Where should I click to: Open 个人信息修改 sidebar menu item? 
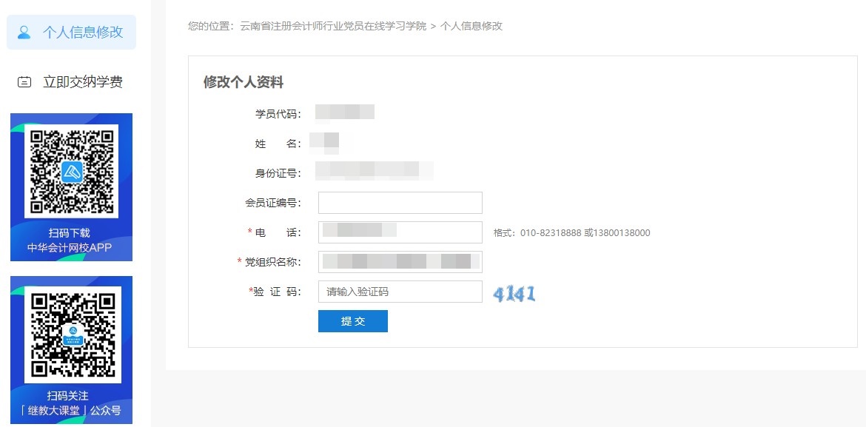71,32
